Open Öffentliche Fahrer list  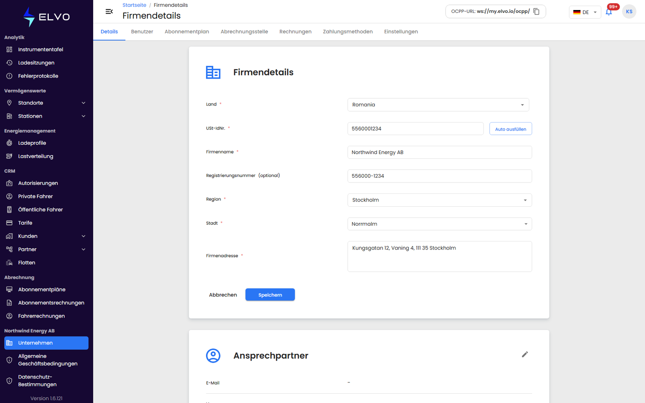[x=46, y=210]
